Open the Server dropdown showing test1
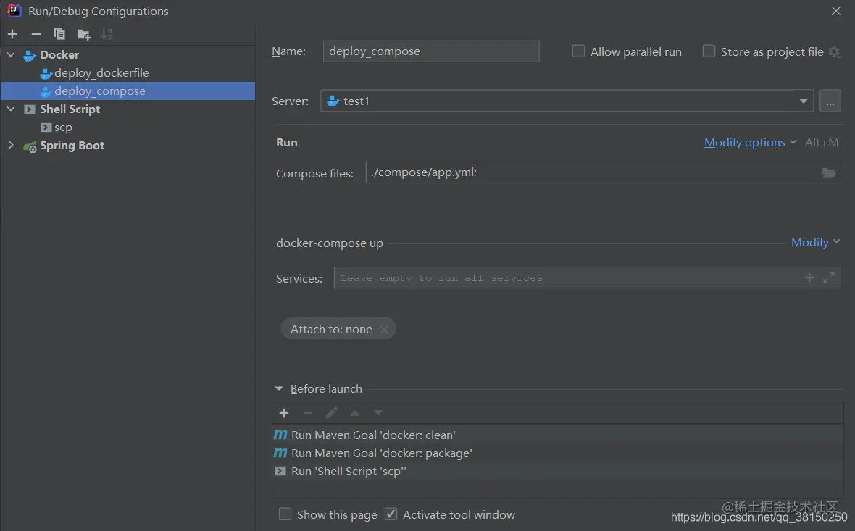 pyautogui.click(x=567, y=101)
